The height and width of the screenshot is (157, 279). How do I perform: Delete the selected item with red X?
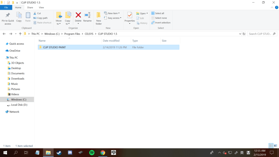(x=78, y=15)
